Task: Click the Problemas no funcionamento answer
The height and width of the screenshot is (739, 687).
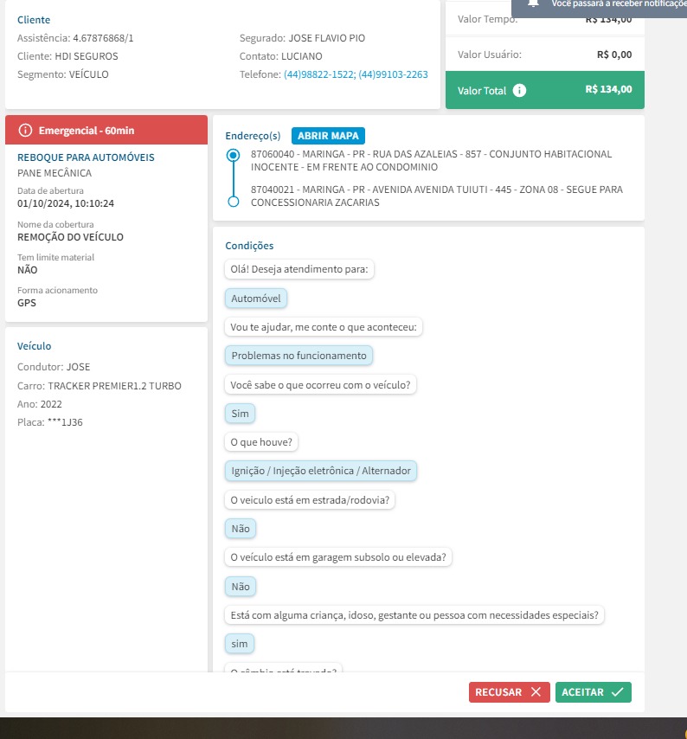Action: click(x=299, y=356)
